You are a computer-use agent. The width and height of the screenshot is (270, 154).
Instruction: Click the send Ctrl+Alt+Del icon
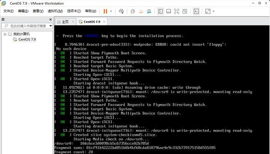121,11
